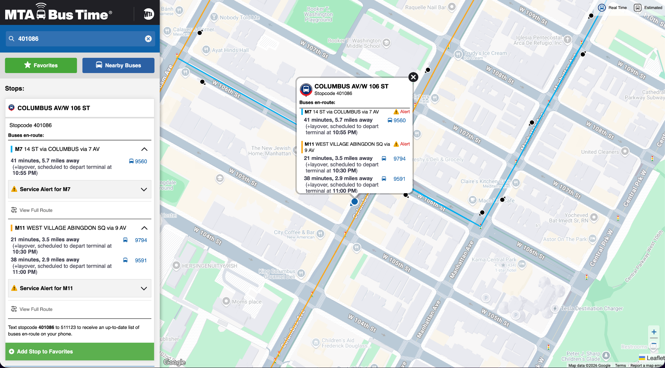The width and height of the screenshot is (665, 368).
Task: View Full Route for M7
Action: pos(36,210)
